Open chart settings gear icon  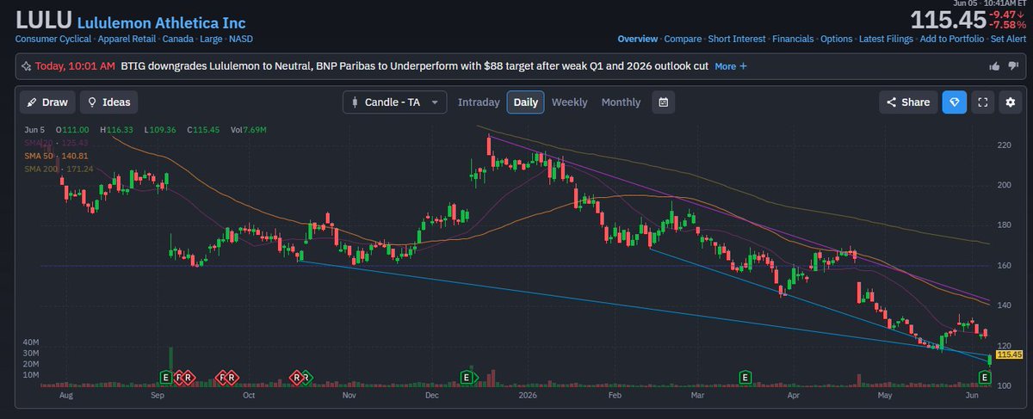click(x=1011, y=102)
